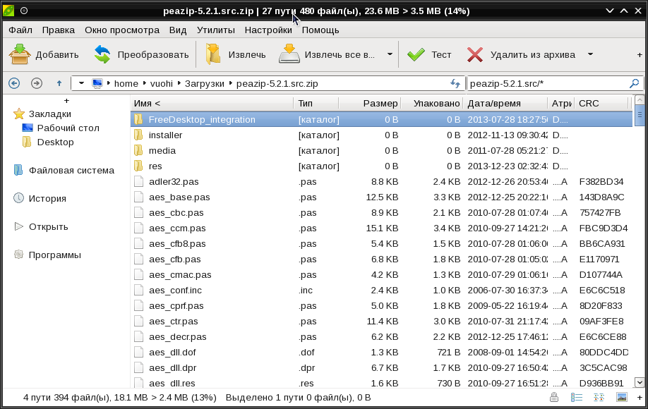Viewport: 648px width, 409px height.
Task: Sort by the Тип column header
Action: (316, 103)
